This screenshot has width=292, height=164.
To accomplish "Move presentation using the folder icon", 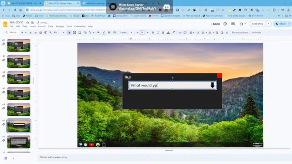I will 32,22.
